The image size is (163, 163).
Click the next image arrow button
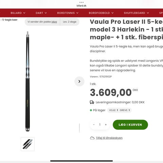tap(79, 81)
